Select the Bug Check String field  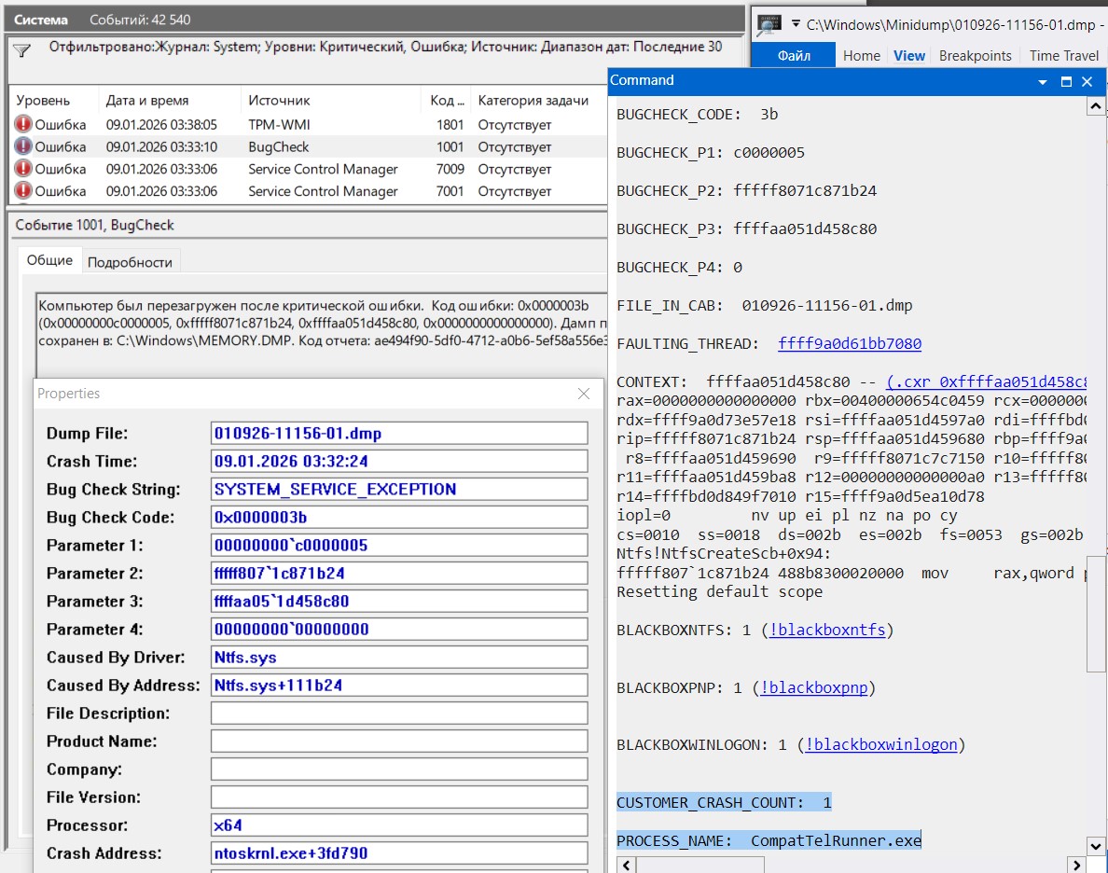click(x=399, y=489)
